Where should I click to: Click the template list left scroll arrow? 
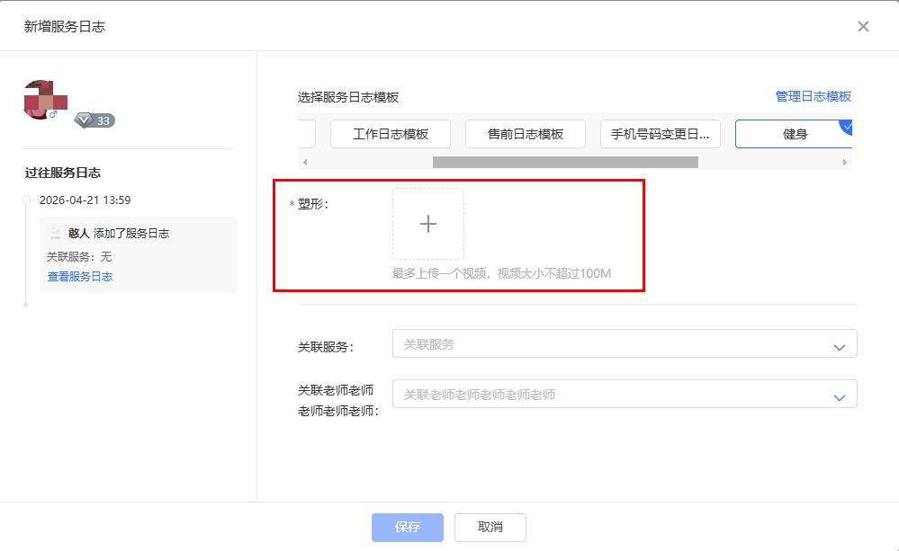coord(305,162)
